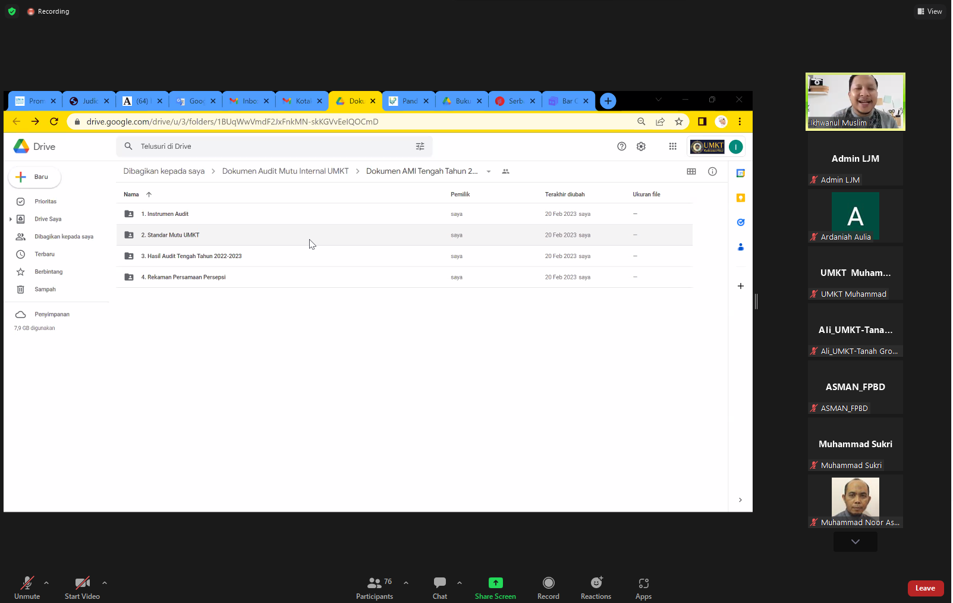This screenshot has height=603, width=953.
Task: Open Terbaru in Drive sidebar
Action: point(45,255)
